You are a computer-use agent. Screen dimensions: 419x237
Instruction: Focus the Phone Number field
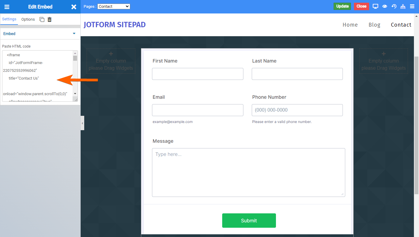tap(297, 110)
